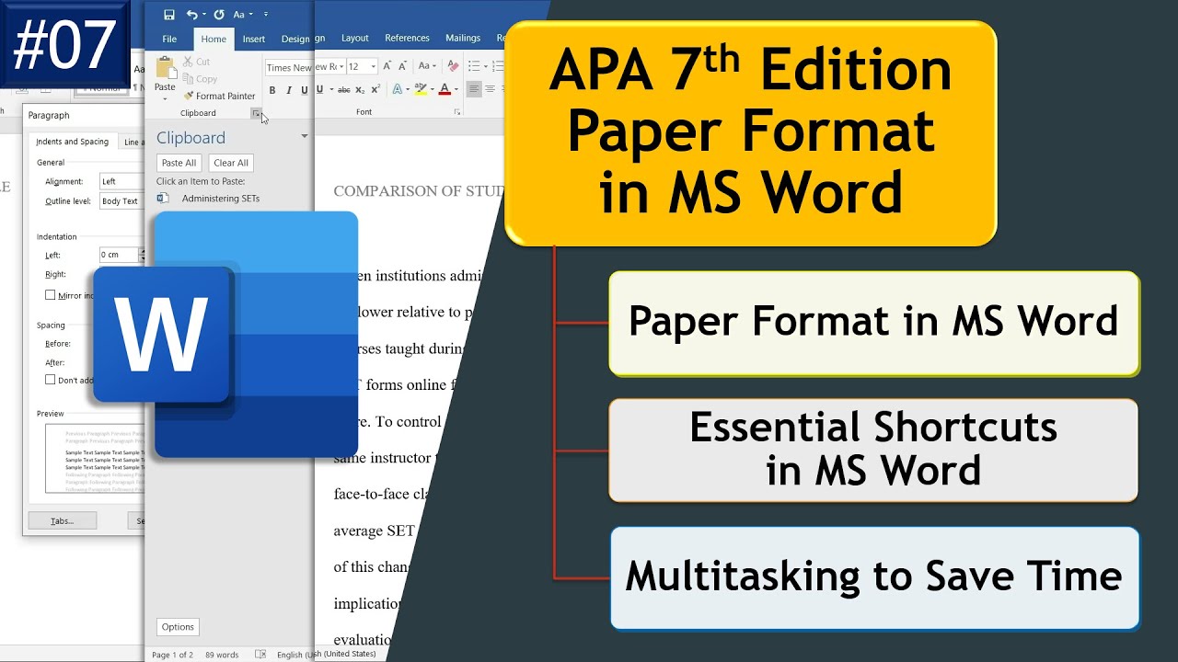Click the Redo circular arrow icon
Screen dimensions: 1178x662
tap(219, 15)
